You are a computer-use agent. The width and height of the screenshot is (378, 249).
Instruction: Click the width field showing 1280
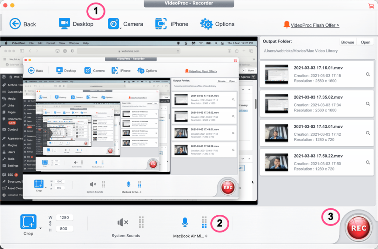tap(65, 217)
